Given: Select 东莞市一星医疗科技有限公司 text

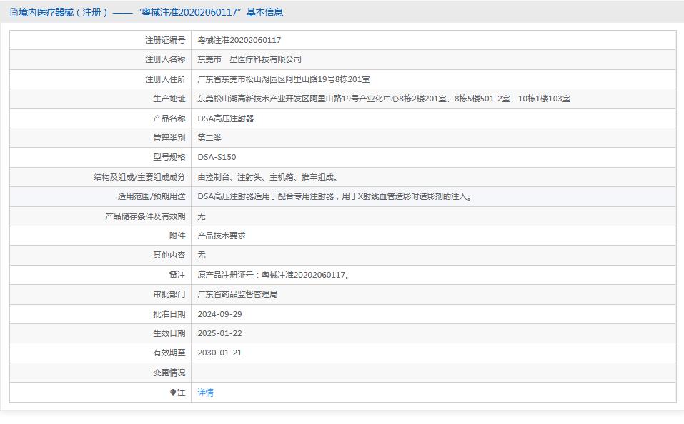Looking at the screenshot, I should (249, 60).
